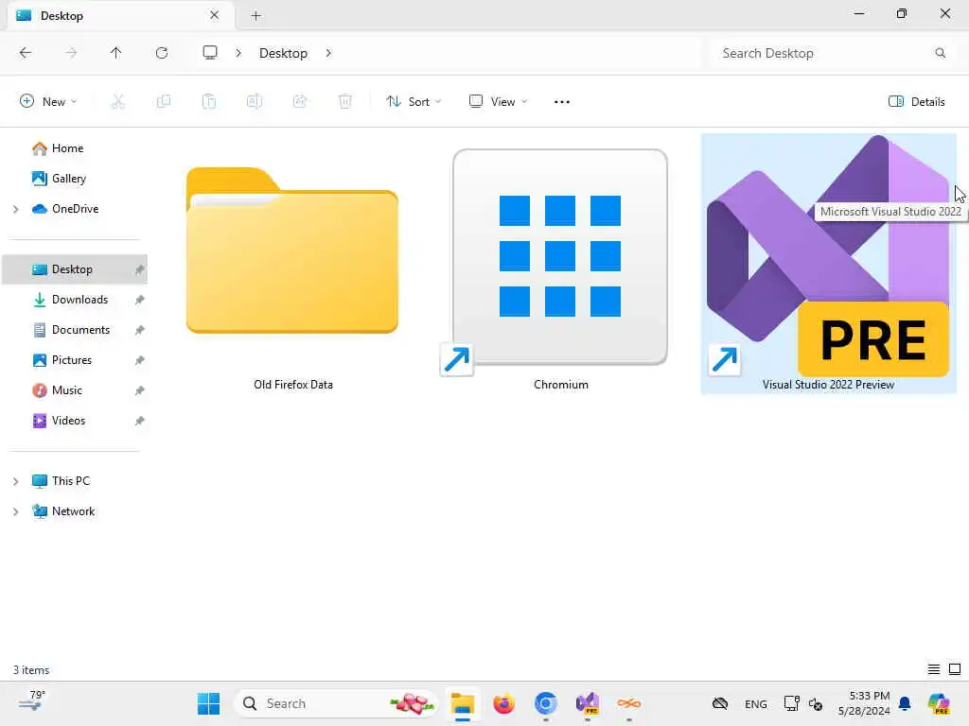Open the Sort options dropdown

[414, 102]
